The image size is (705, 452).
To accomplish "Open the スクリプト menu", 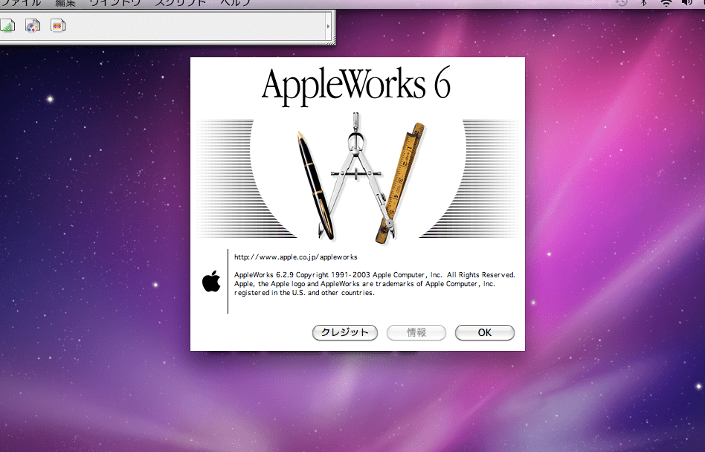I will [x=181, y=2].
